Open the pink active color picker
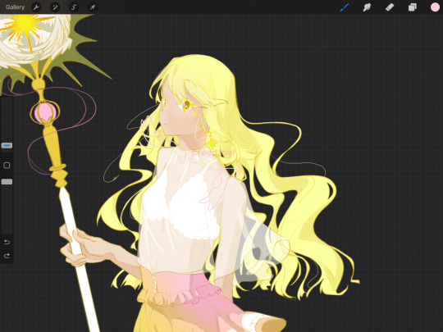The image size is (443, 332). [435, 7]
